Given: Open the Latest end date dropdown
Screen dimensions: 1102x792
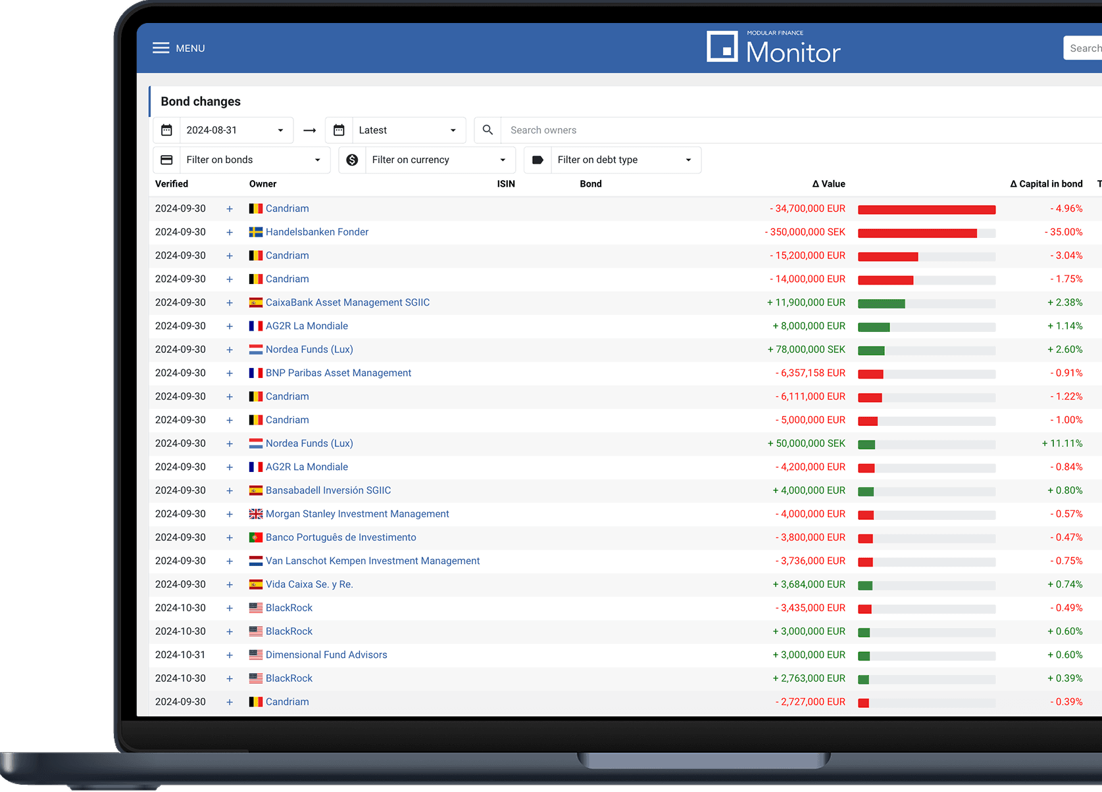Looking at the screenshot, I should coord(409,130).
